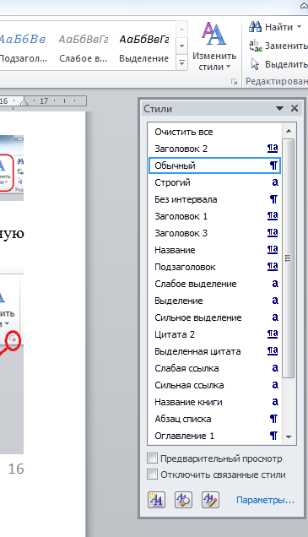Apply the Абзац списка style
This screenshot has width=308, height=537.
[x=214, y=419]
